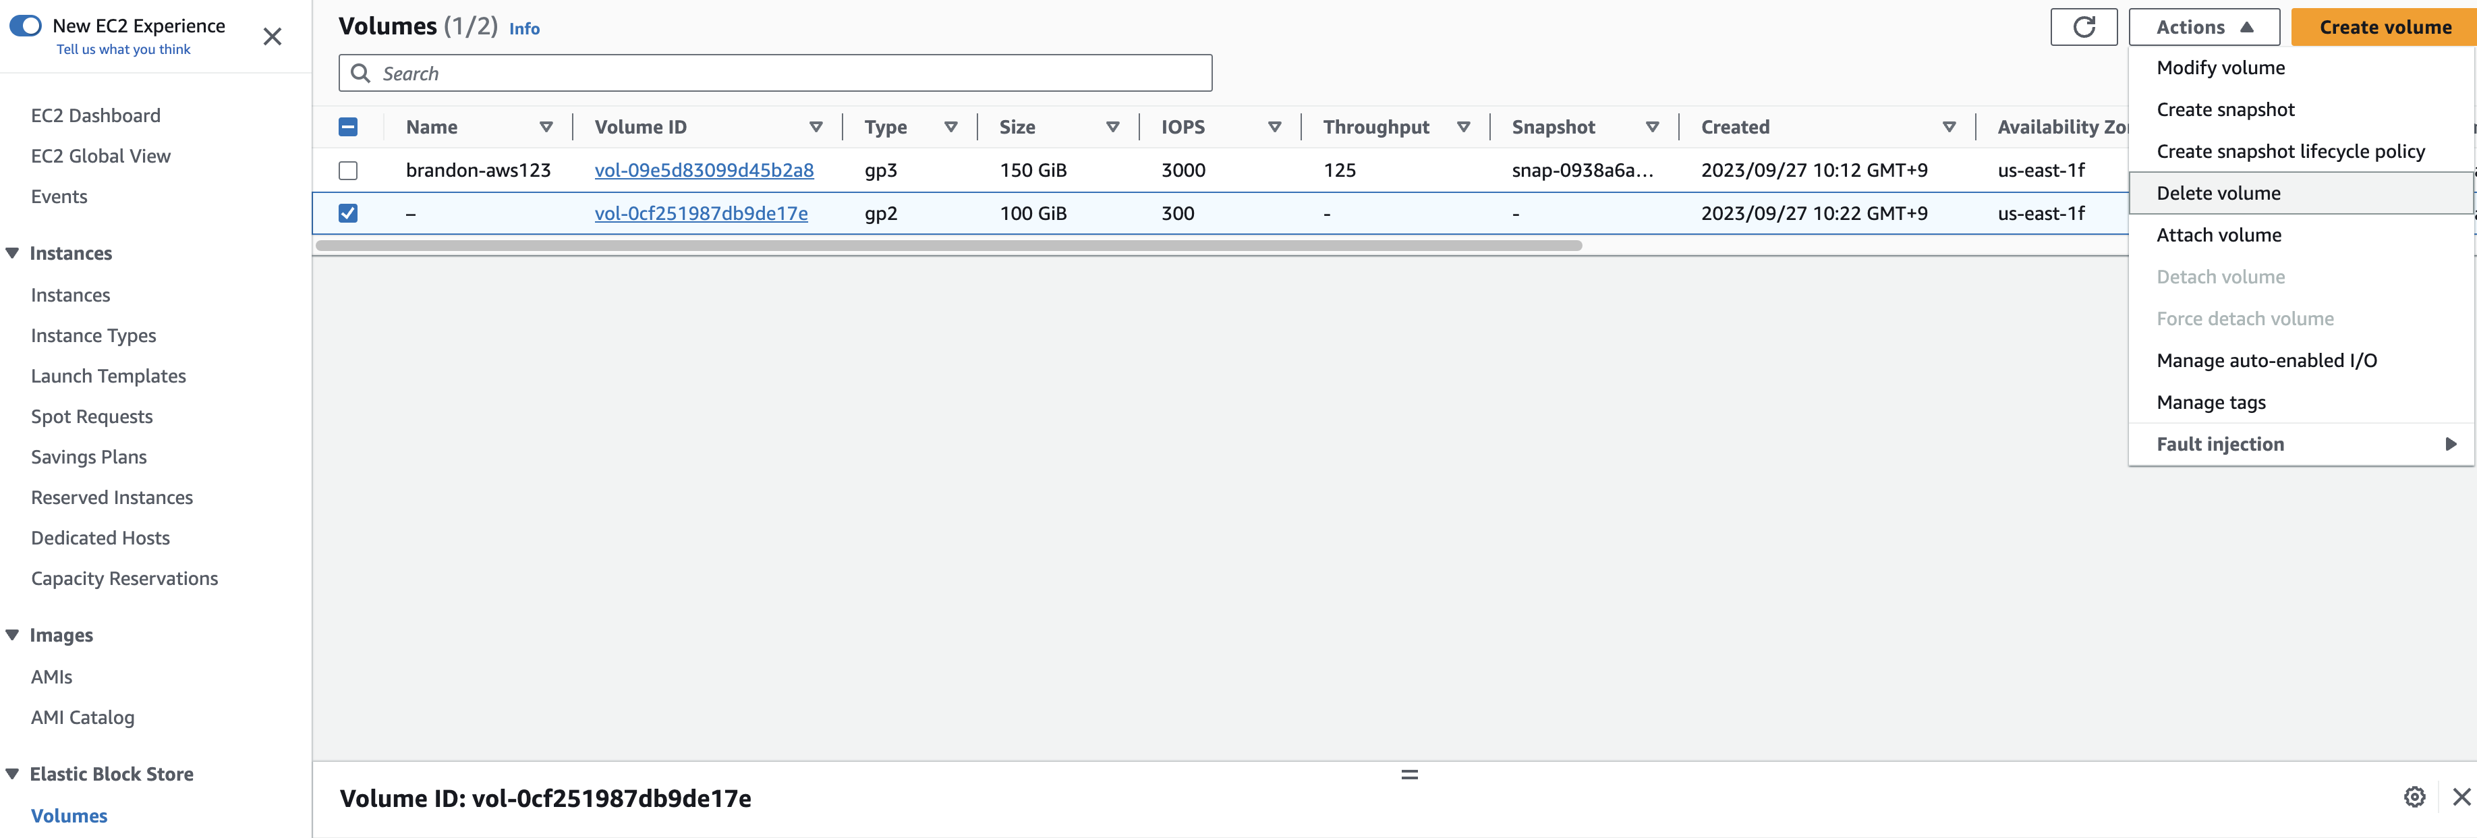Open the Tell us what you think link

(x=123, y=49)
